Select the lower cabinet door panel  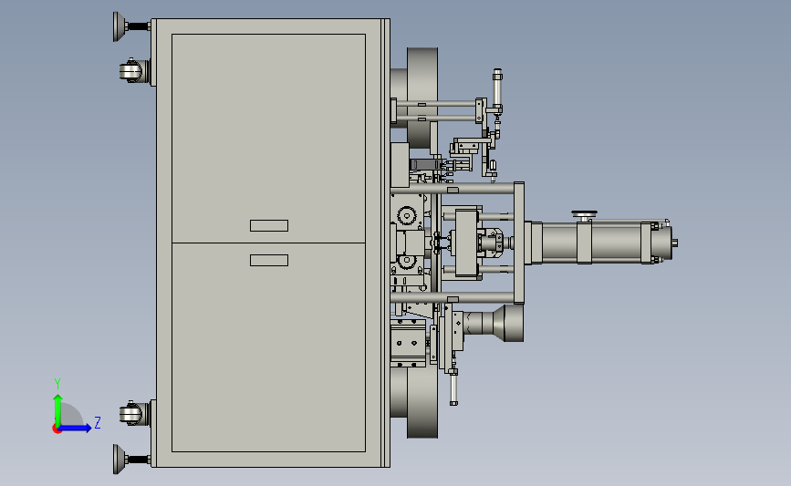click(268, 347)
